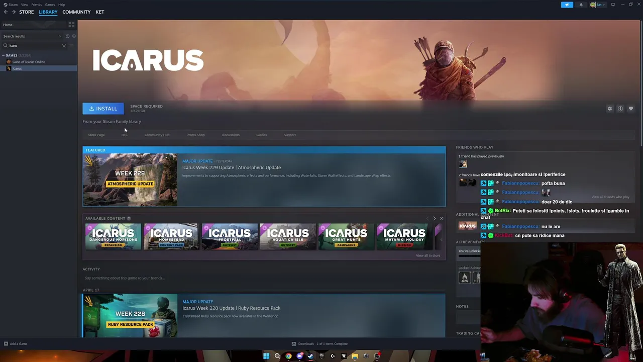The width and height of the screenshot is (643, 362).
Task: Click the library search input field
Action: click(x=34, y=46)
